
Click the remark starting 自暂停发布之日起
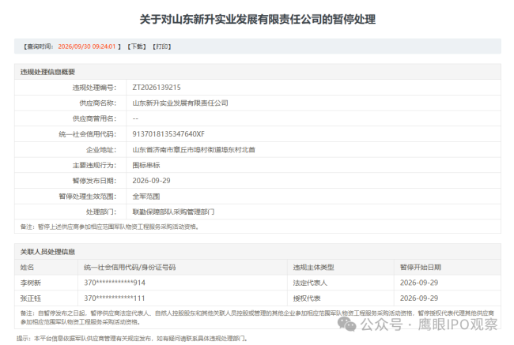coord(257,317)
